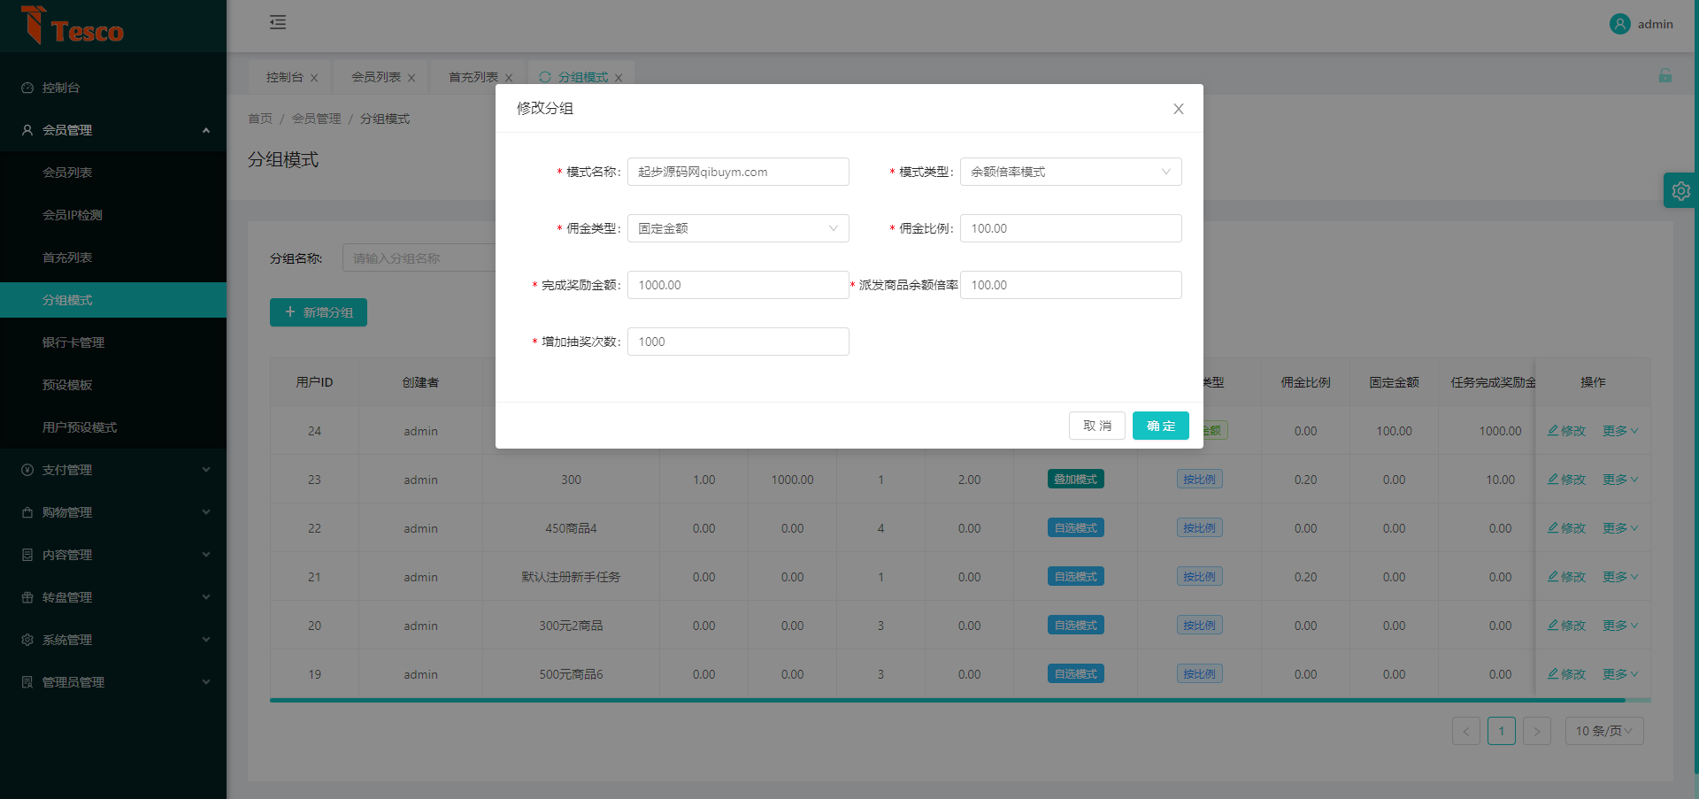Expand the 支付管理 sidebar menu
This screenshot has width=1699, height=799.
113,470
